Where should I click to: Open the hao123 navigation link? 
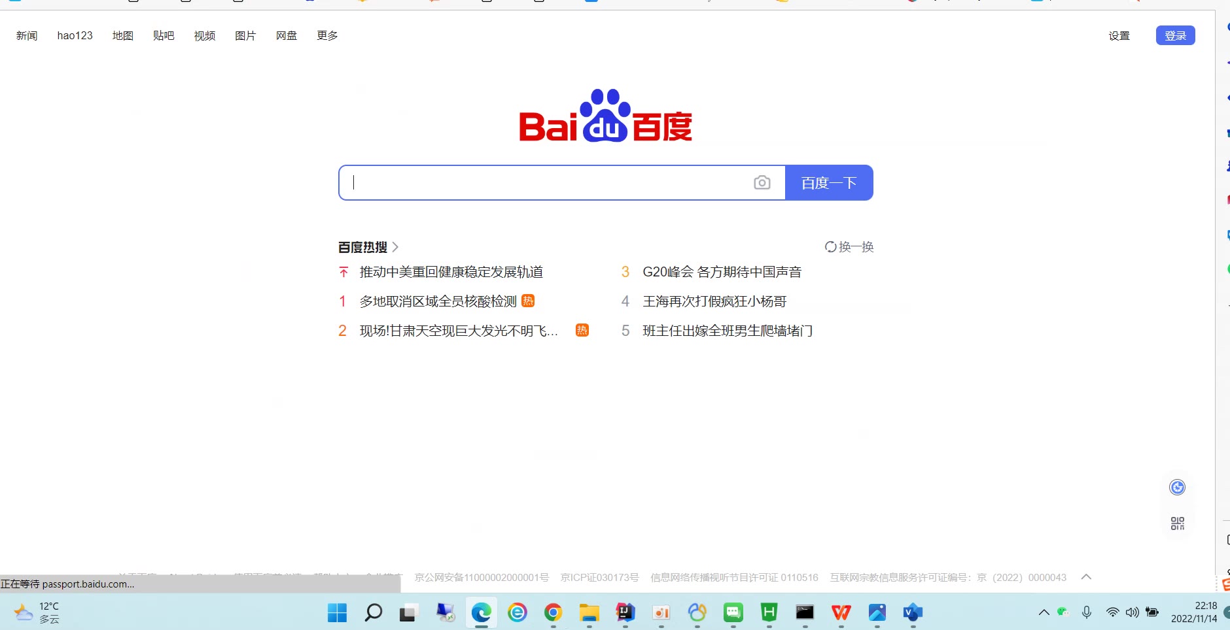75,35
